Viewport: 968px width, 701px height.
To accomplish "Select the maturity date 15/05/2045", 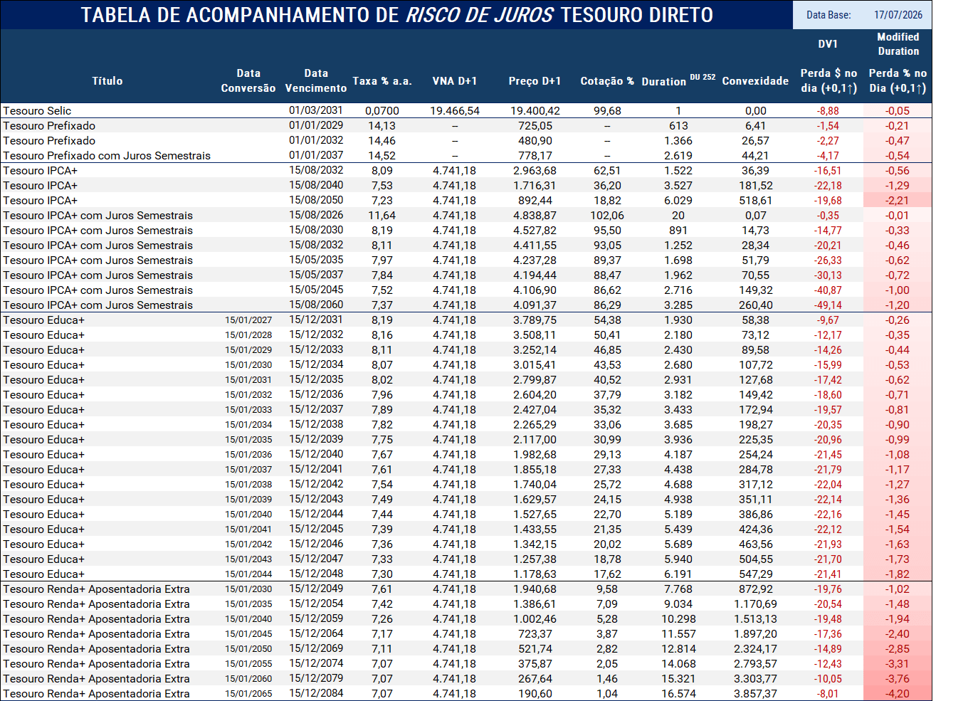I will click(316, 290).
